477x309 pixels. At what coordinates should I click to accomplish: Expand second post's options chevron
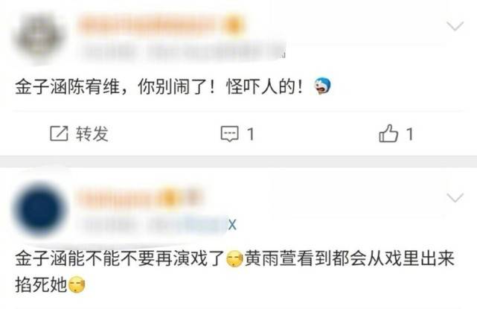[x=455, y=198]
